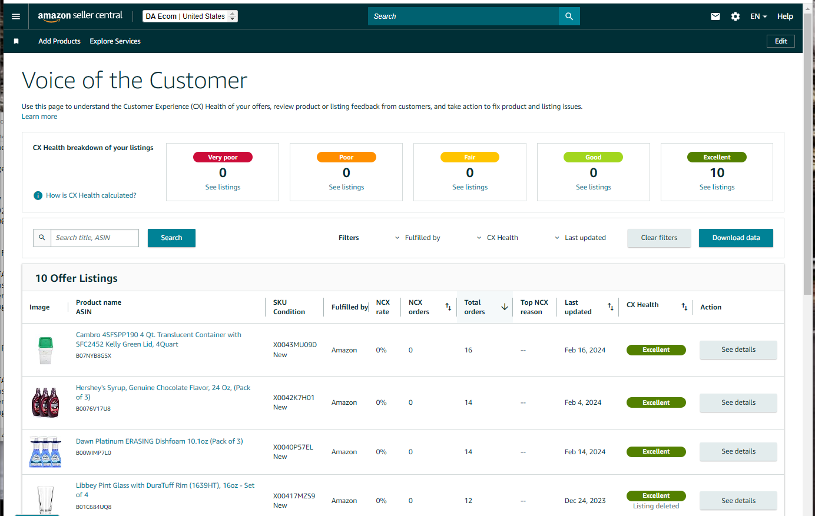This screenshot has width=815, height=516.
Task: Click ASIN B07NYB8GSX text
Action: click(94, 356)
